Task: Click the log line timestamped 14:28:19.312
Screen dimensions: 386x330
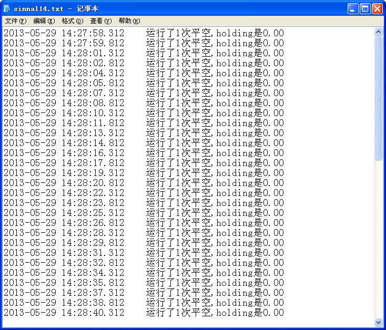Action: tap(144, 173)
